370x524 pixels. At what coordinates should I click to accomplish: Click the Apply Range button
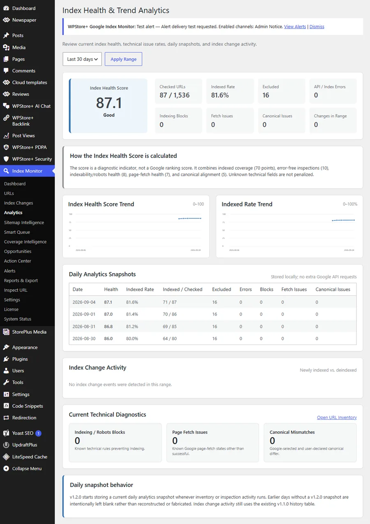123,59
